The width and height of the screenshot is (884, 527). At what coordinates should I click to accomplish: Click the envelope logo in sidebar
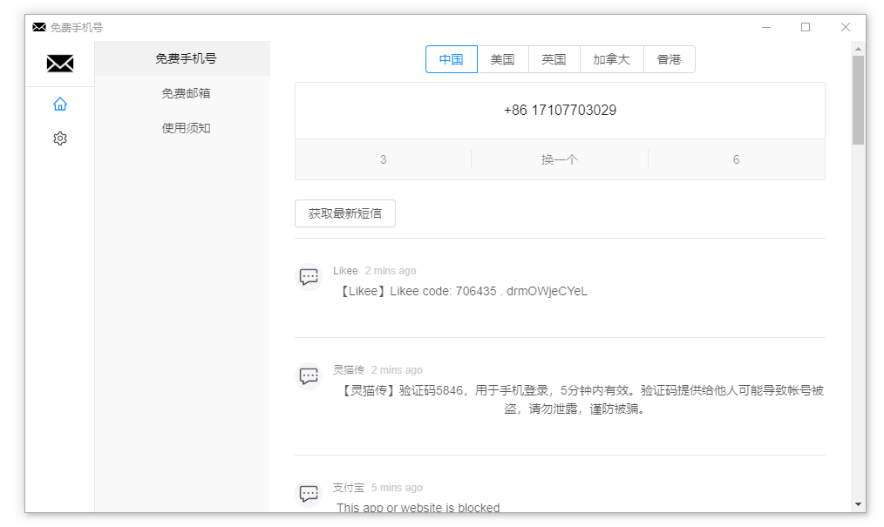tap(59, 64)
